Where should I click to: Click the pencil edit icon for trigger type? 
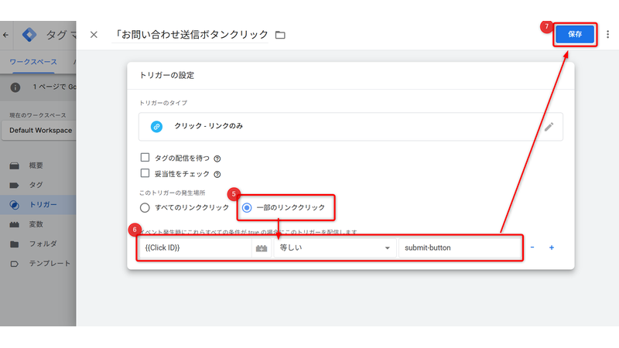(549, 127)
